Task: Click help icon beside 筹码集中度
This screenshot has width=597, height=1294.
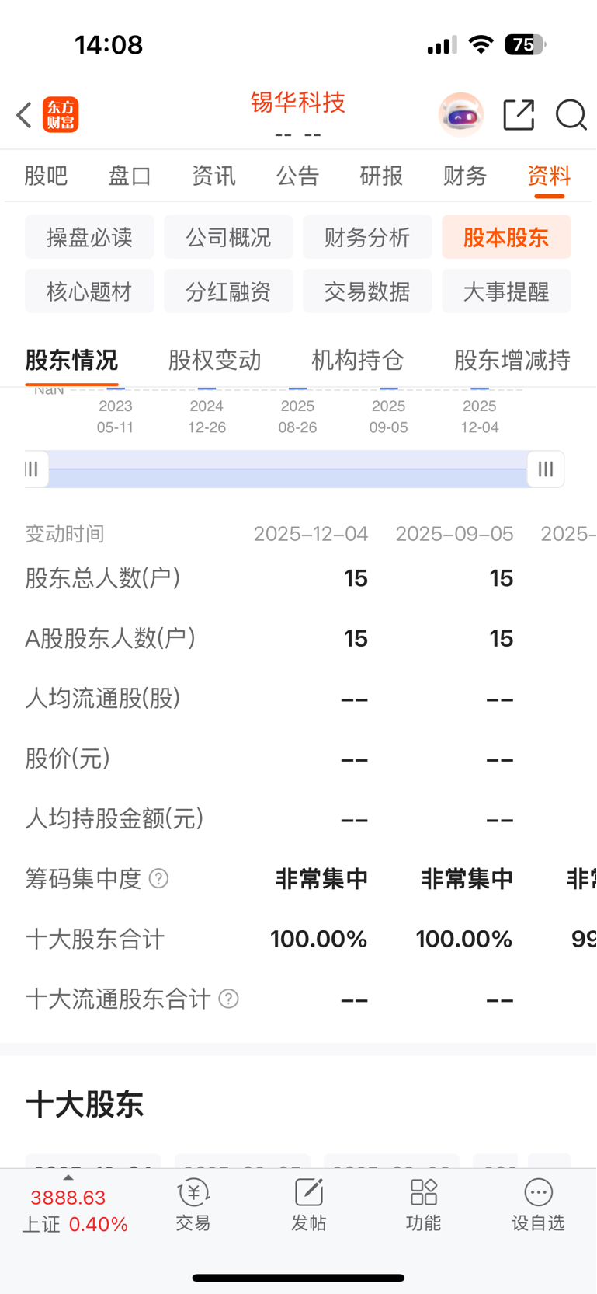Action: [x=158, y=879]
